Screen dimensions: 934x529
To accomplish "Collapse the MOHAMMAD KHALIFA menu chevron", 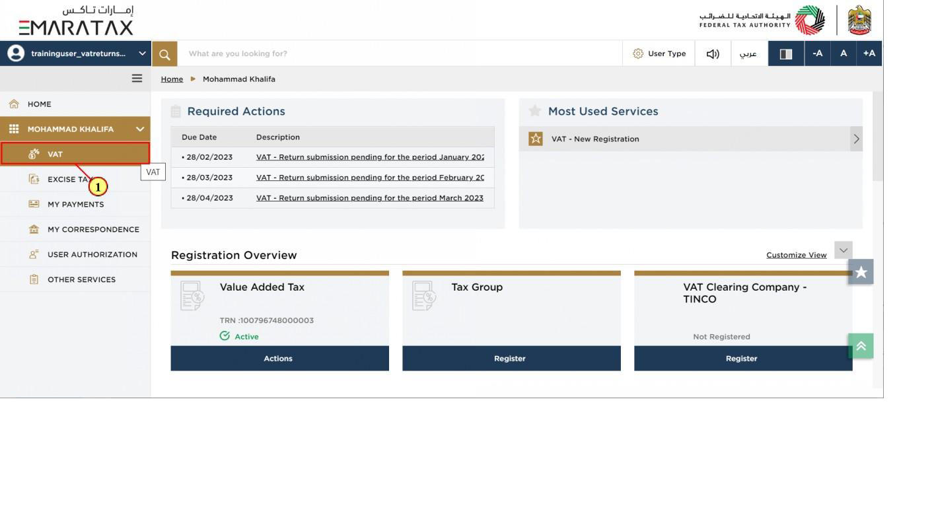I will coord(139,129).
